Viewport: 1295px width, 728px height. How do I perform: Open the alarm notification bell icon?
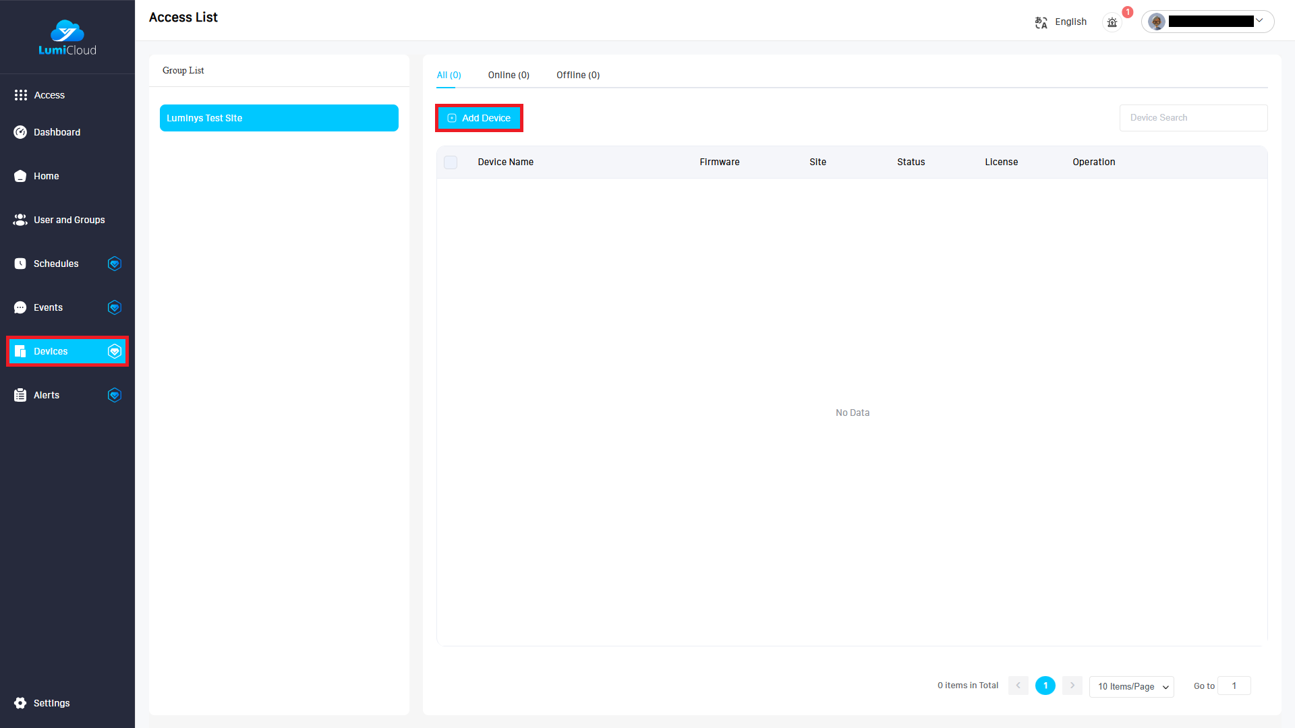pos(1112,22)
